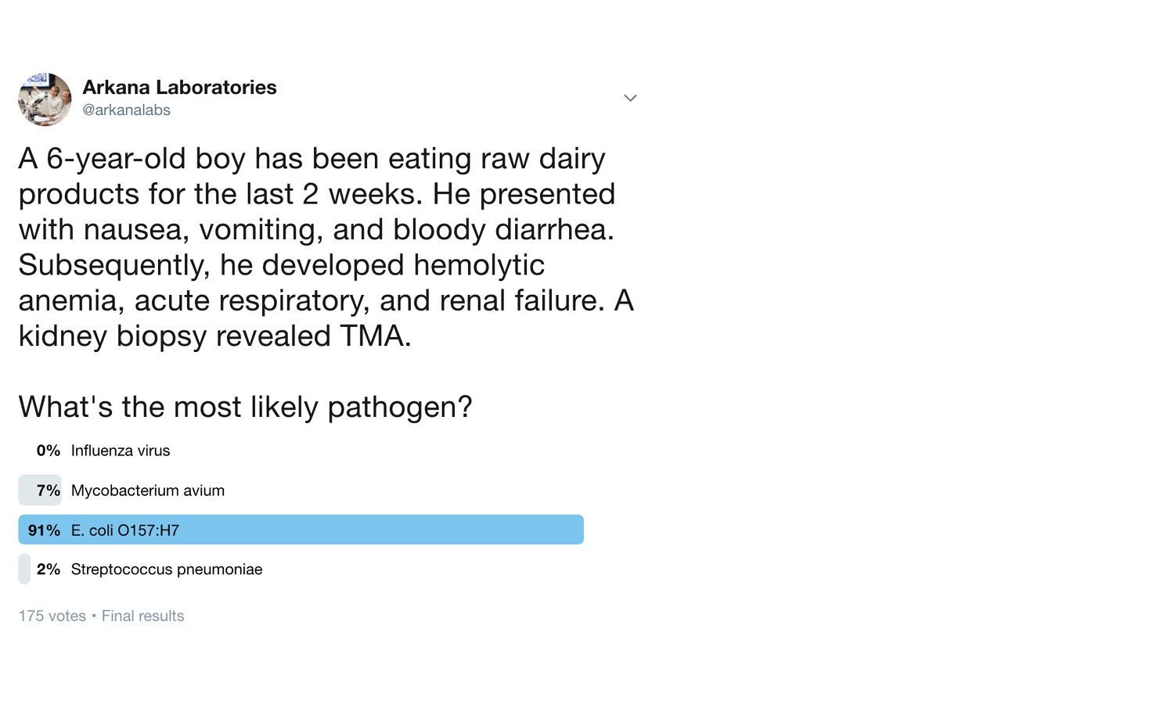The width and height of the screenshot is (1174, 704).
Task: Open the Arkana Laboratories display name
Action: 179,87
